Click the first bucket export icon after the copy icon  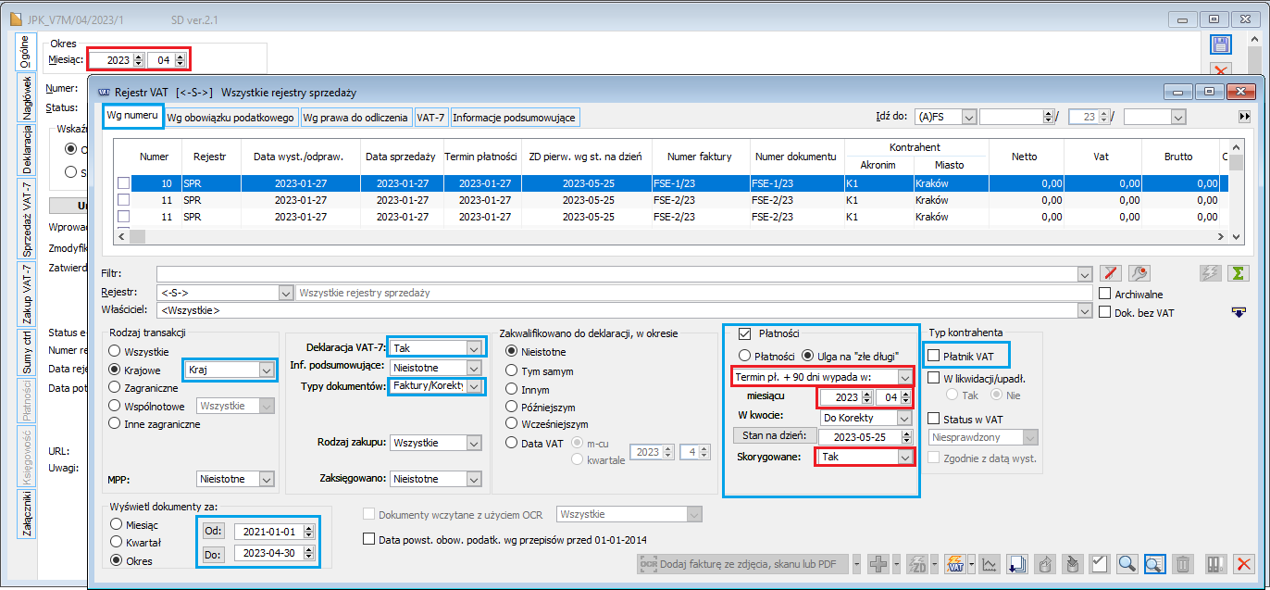(x=1044, y=563)
